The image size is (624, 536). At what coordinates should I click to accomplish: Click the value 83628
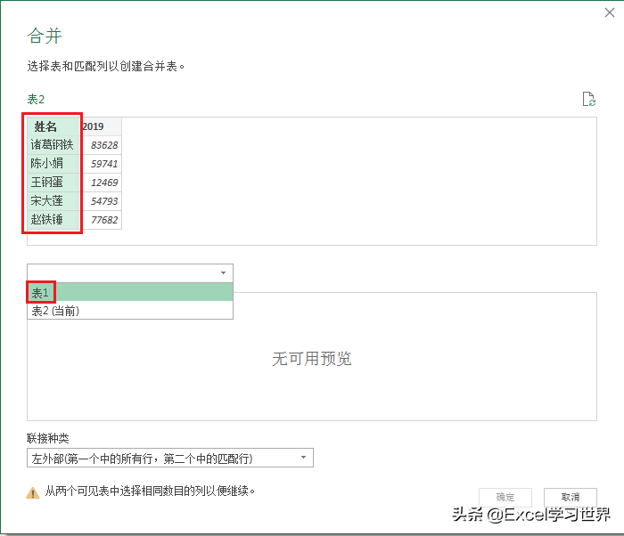pos(104,145)
